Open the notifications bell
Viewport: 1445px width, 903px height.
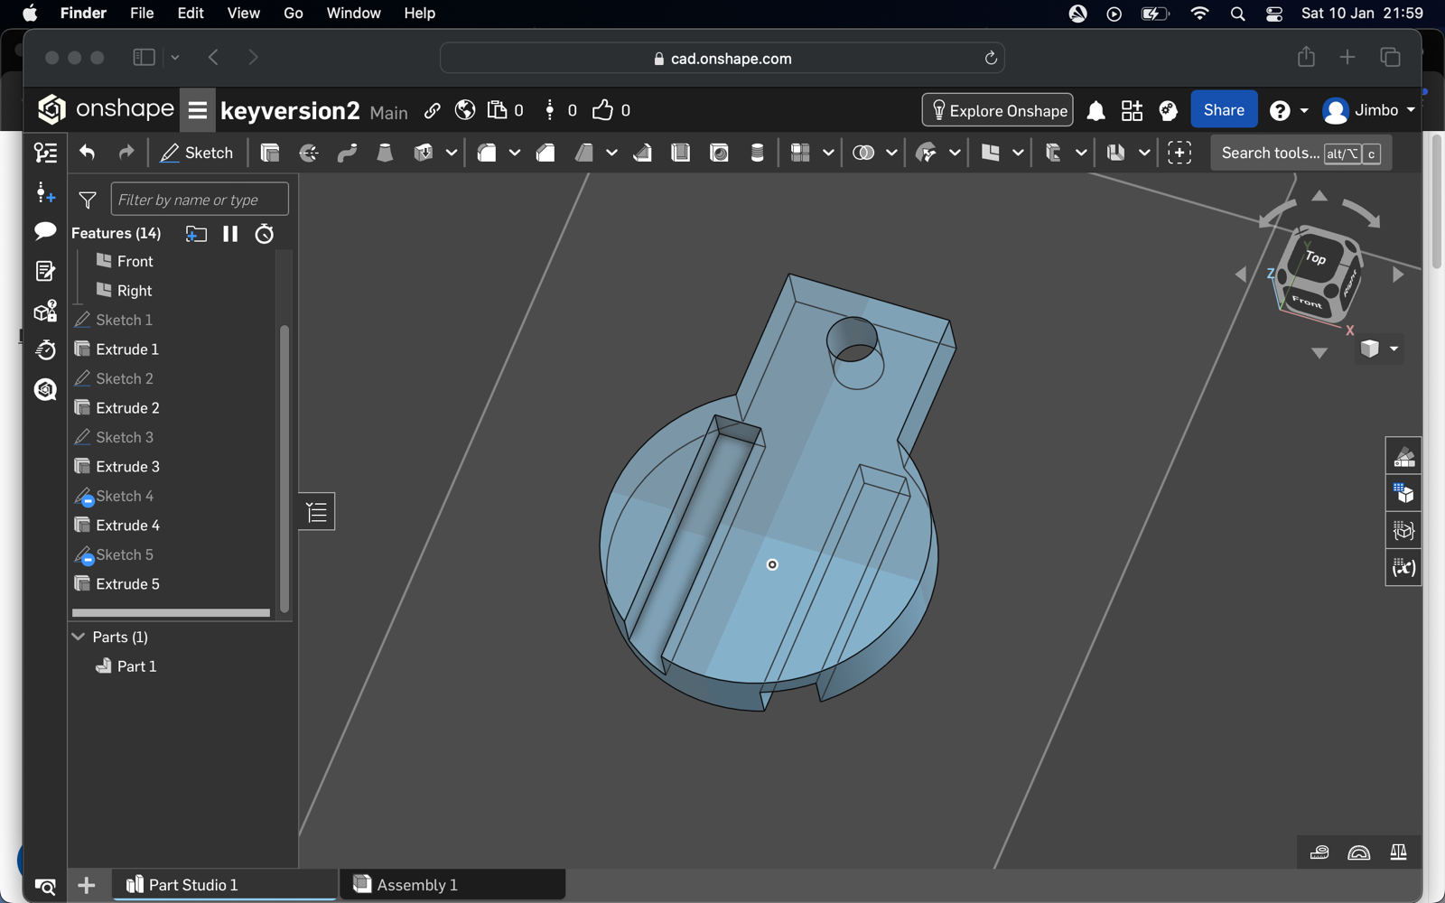click(x=1095, y=110)
